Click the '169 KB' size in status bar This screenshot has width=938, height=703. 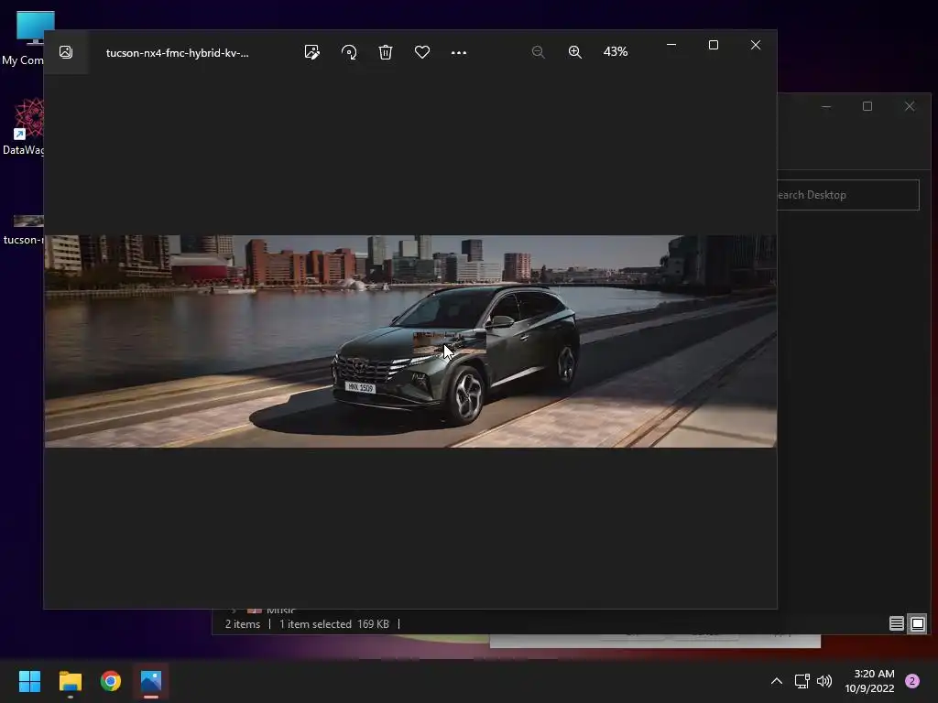pyautogui.click(x=374, y=624)
